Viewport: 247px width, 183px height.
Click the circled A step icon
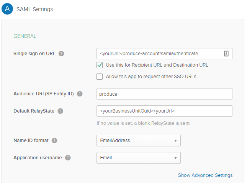[7, 9]
